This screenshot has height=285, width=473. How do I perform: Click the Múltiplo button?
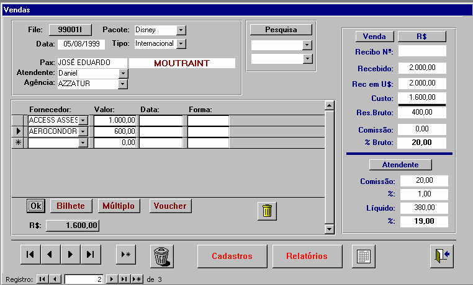(119, 206)
